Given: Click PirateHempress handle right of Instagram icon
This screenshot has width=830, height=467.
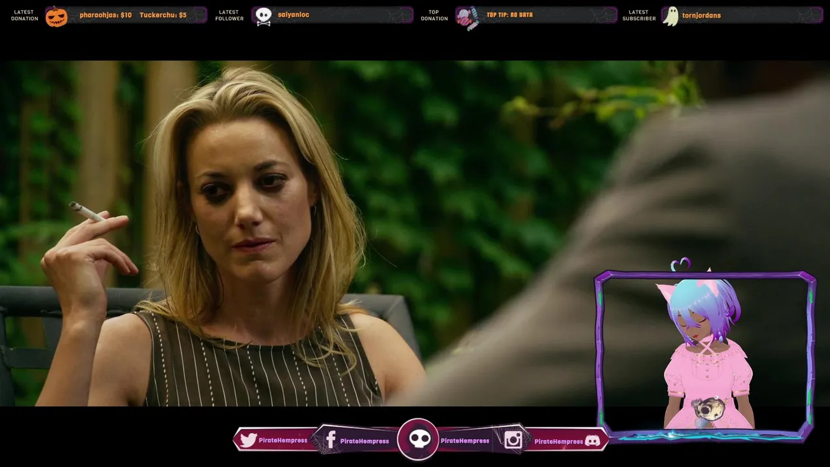Looking at the screenshot, I should coord(558,442).
